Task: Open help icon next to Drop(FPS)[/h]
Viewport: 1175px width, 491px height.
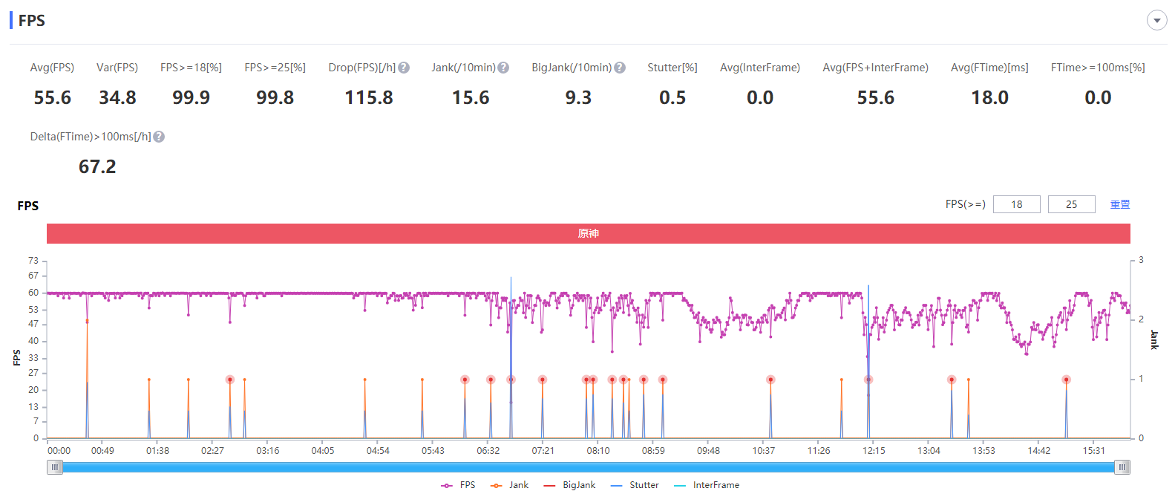Action: tap(404, 68)
